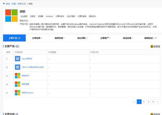Switch to the 竞品信息 tab

128,38
